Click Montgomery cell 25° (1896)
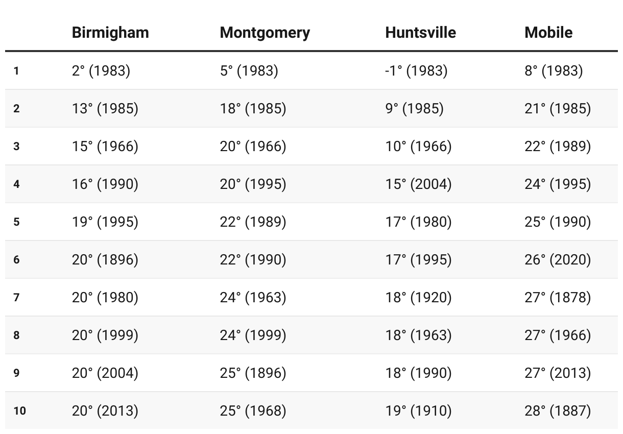Screen dimensions: 623x434 point(253,373)
